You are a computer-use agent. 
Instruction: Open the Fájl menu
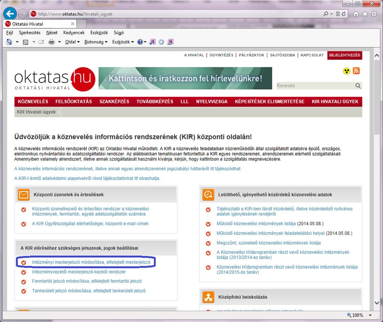coord(9,33)
